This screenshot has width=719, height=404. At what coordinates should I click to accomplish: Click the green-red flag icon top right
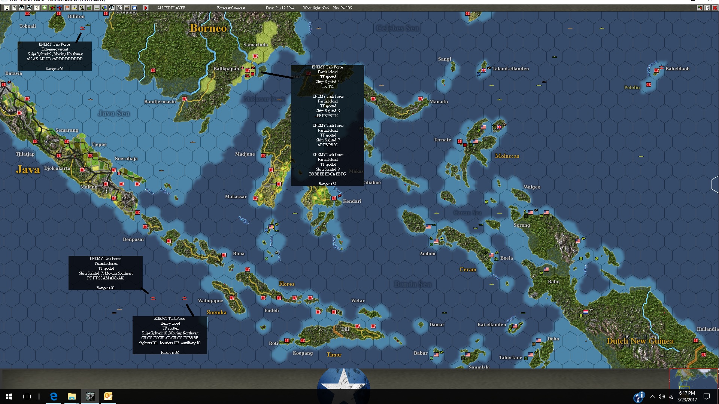point(700,8)
